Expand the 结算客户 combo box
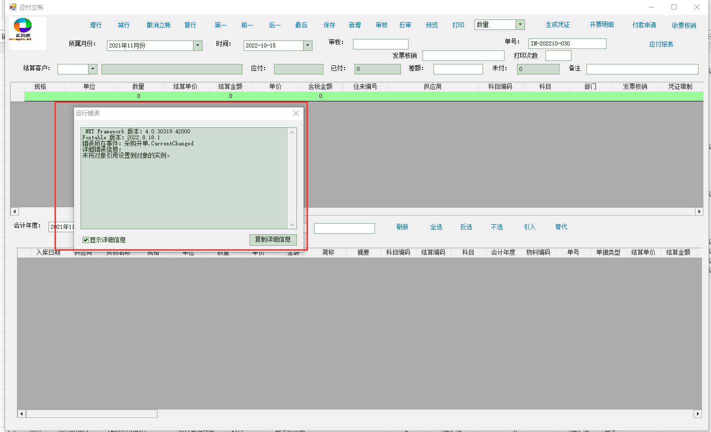This screenshot has width=711, height=432. tap(92, 69)
